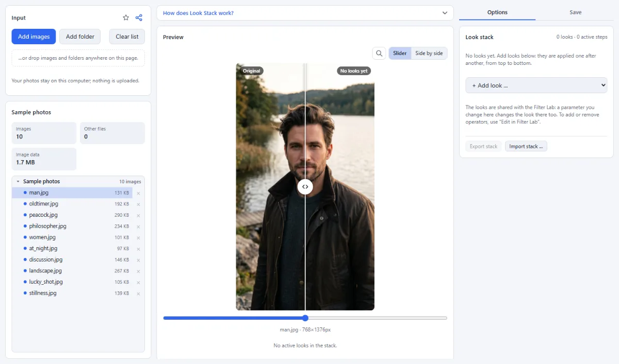Viewport: 619px width, 364px height.
Task: Select peacock.jpg in the file list
Action: pyautogui.click(x=72, y=215)
